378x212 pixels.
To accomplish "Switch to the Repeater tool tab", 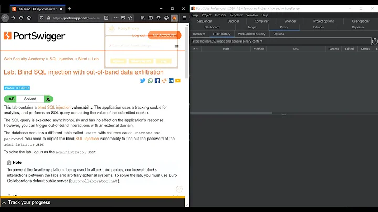I will tap(358, 27).
